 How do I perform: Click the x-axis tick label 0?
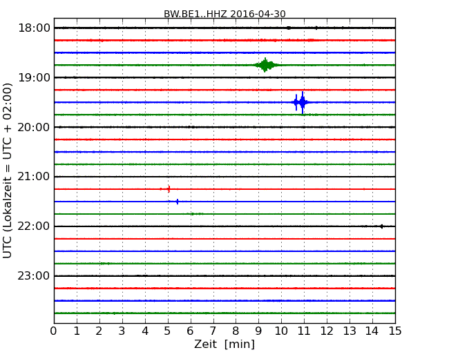tap(54, 331)
